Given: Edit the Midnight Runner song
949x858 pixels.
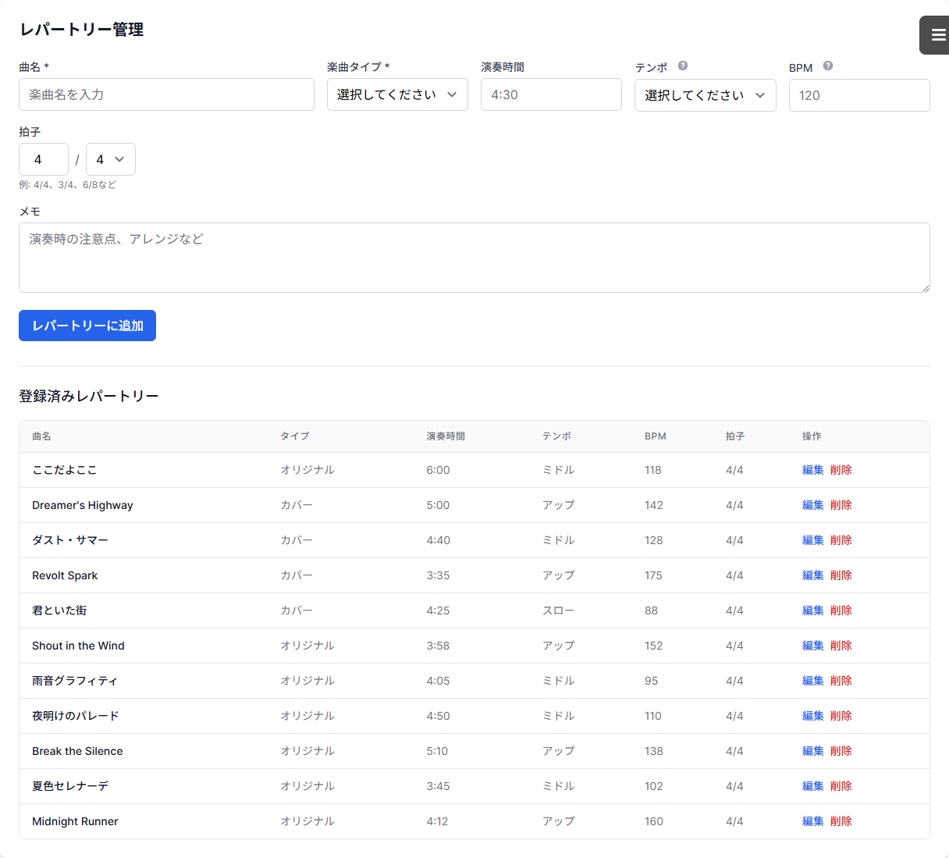Looking at the screenshot, I should pos(812,821).
